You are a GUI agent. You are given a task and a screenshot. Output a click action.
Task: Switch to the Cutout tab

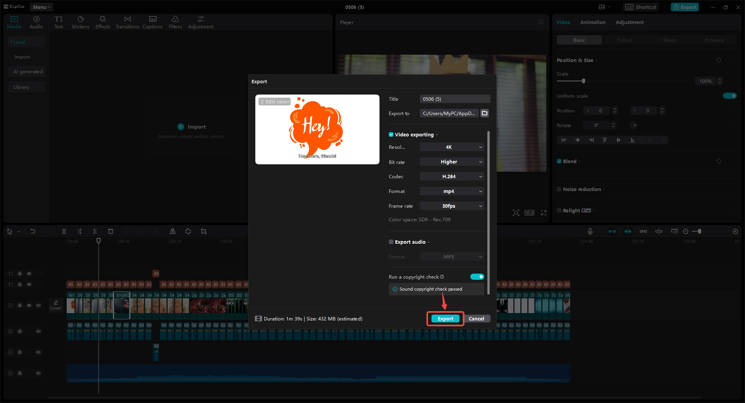click(624, 40)
